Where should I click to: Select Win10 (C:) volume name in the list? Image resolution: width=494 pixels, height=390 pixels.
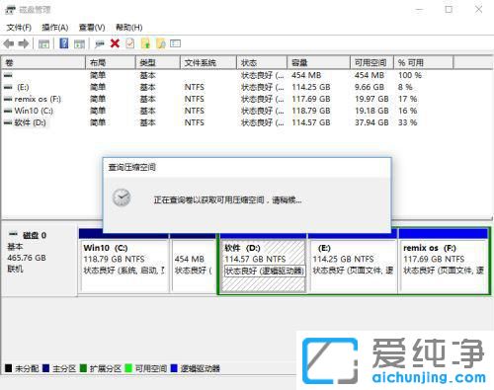click(x=34, y=111)
